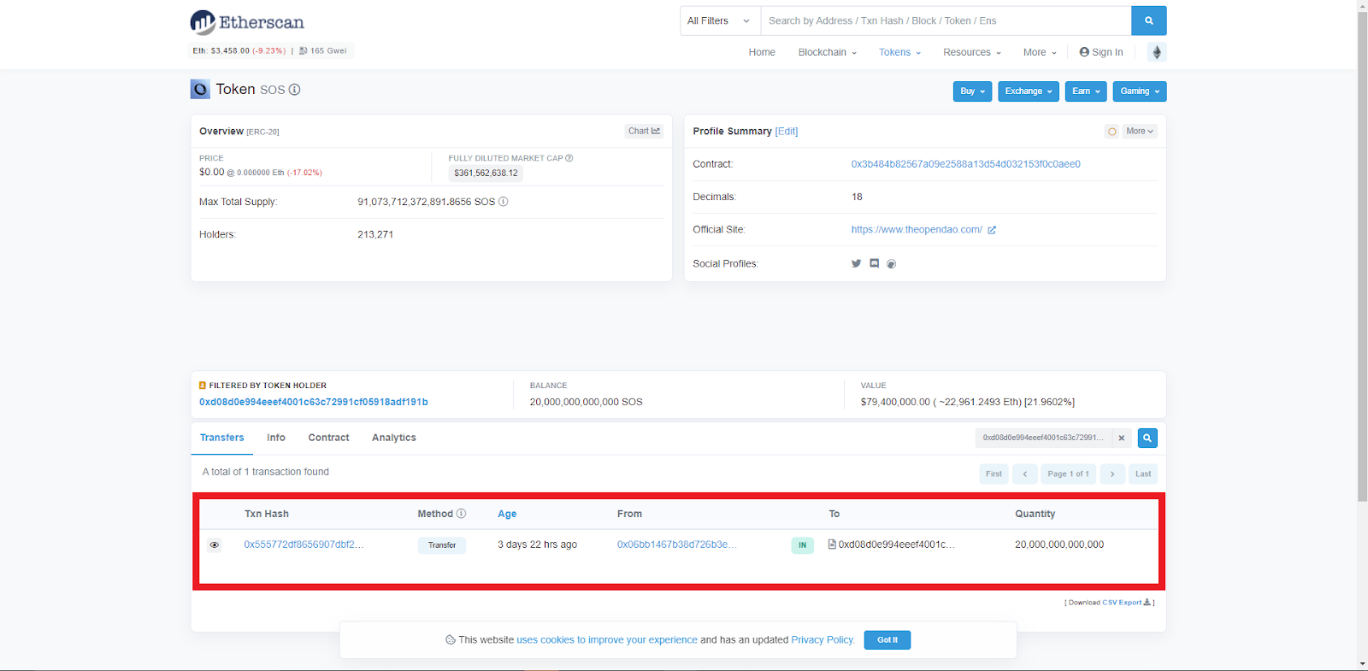The image size is (1368, 671).
Task: Click the Transfer method badge
Action: pos(442,545)
